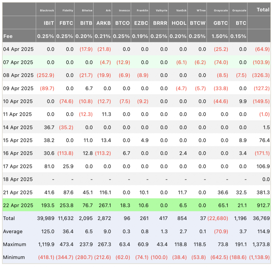Click the (113.8) FBTC value on 16 Apr
The height and width of the screenshot is (267, 273).
(65, 153)
